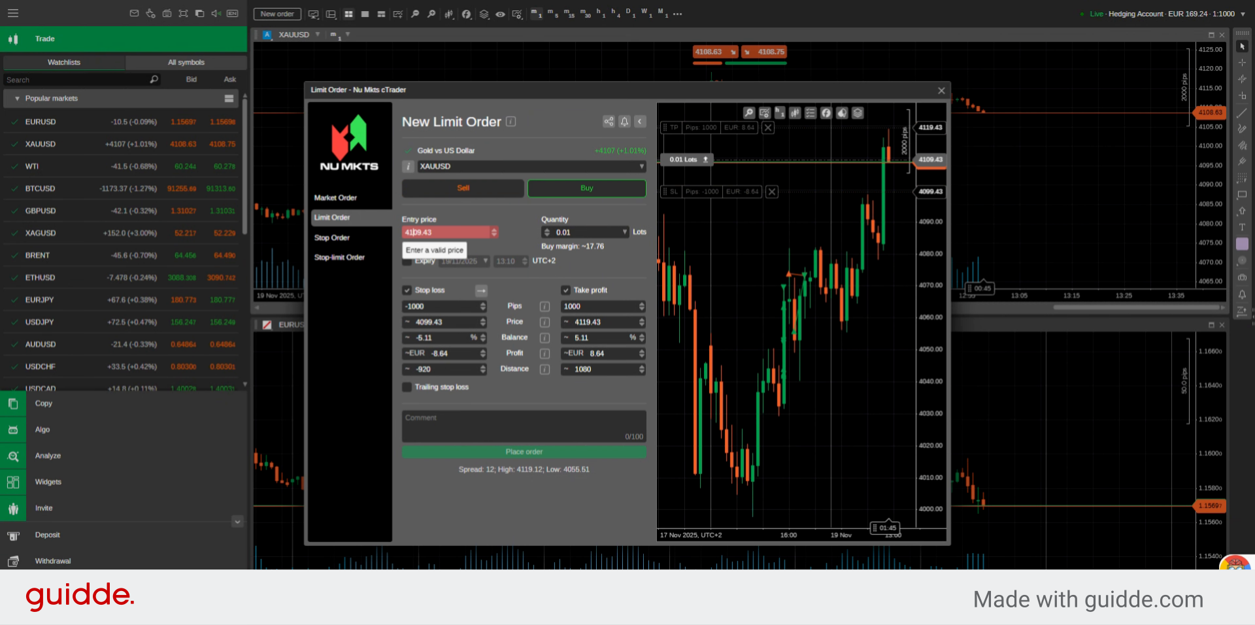Click the alert bell icon in the order dialog
Viewport: 1255px width, 625px height.
tap(624, 122)
